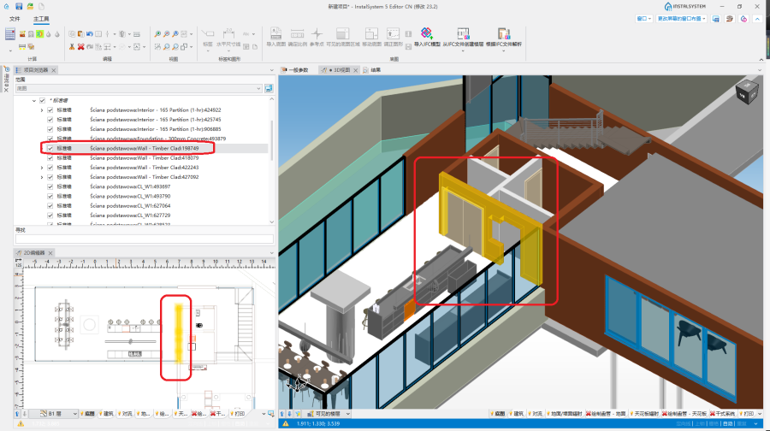Screen dimensions: 770x431
Task: Click the green highlighted icon in 计算 group
Action: click(x=39, y=34)
